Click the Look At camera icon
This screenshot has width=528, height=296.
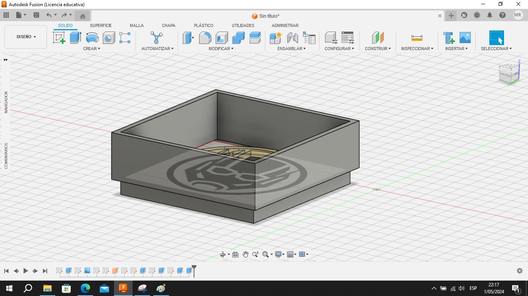pyautogui.click(x=235, y=254)
